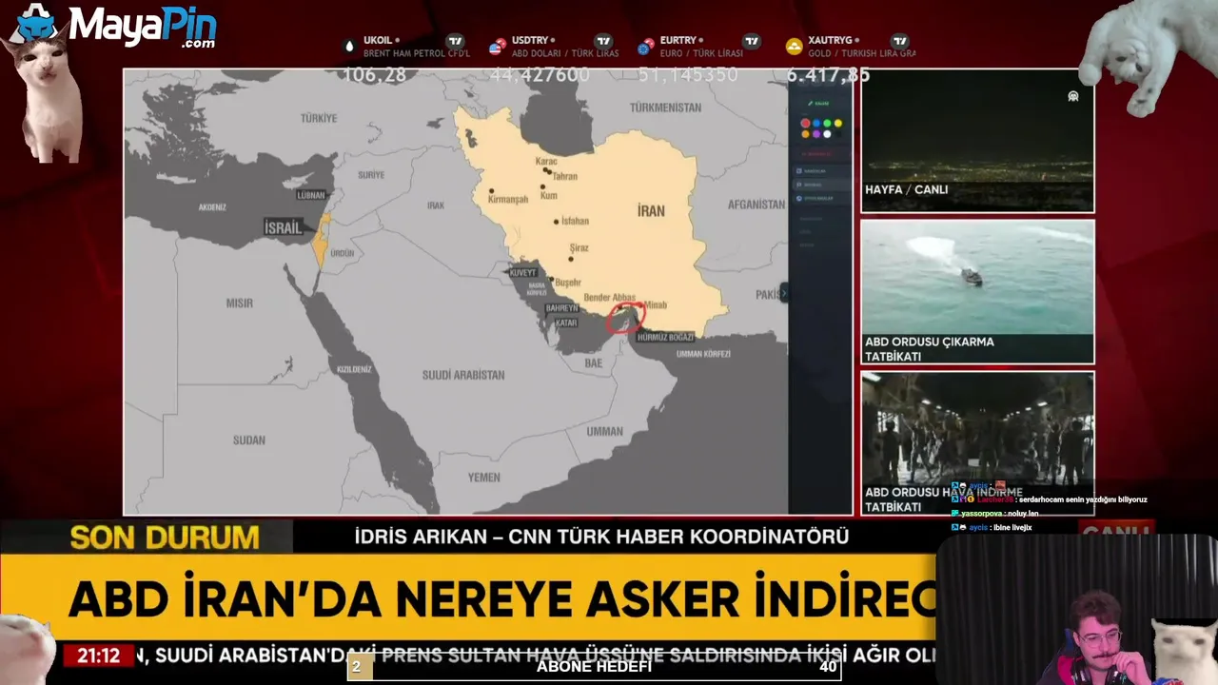Screen dimensions: 1218x685
Task: Click the Kuveyt label on map
Action: click(x=522, y=273)
